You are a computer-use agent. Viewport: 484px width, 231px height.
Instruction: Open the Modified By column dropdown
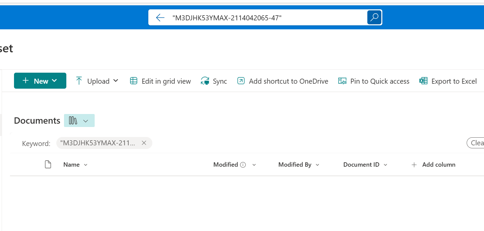(x=317, y=164)
